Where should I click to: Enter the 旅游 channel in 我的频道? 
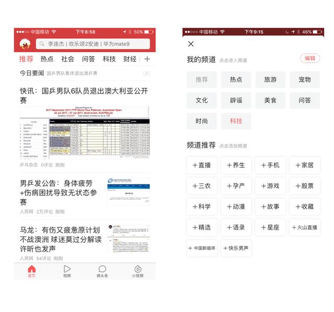coord(270,80)
